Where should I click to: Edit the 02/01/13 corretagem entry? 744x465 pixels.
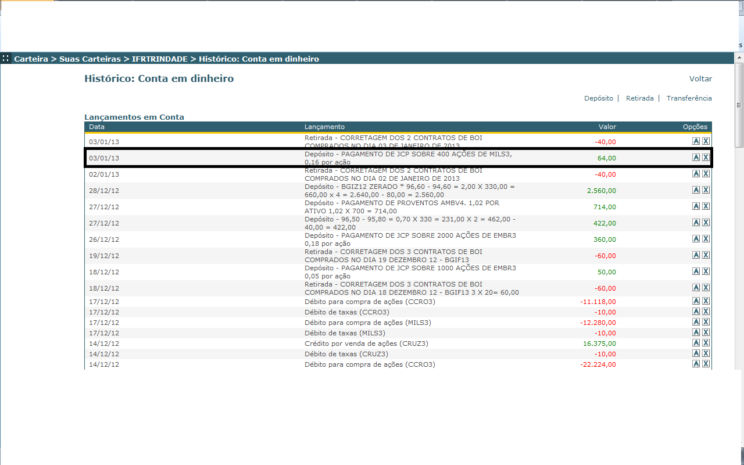coord(696,174)
